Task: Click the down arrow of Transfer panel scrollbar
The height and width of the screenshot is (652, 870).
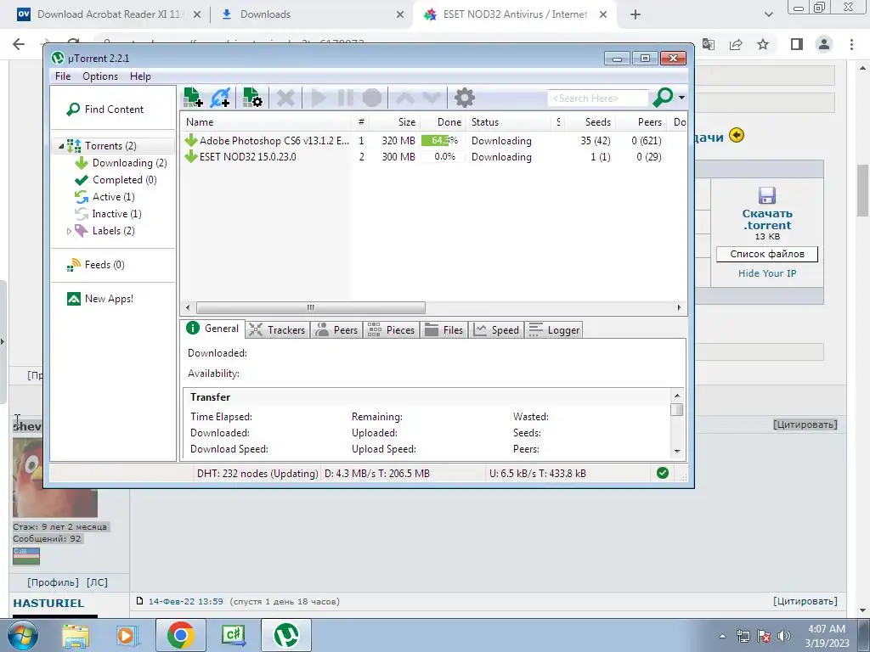Action: click(677, 451)
